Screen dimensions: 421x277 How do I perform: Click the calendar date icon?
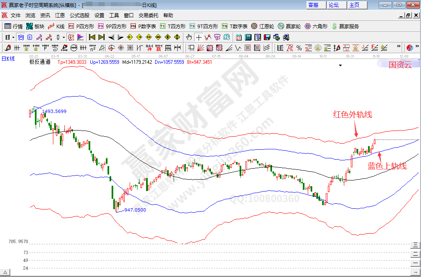pos(239,37)
